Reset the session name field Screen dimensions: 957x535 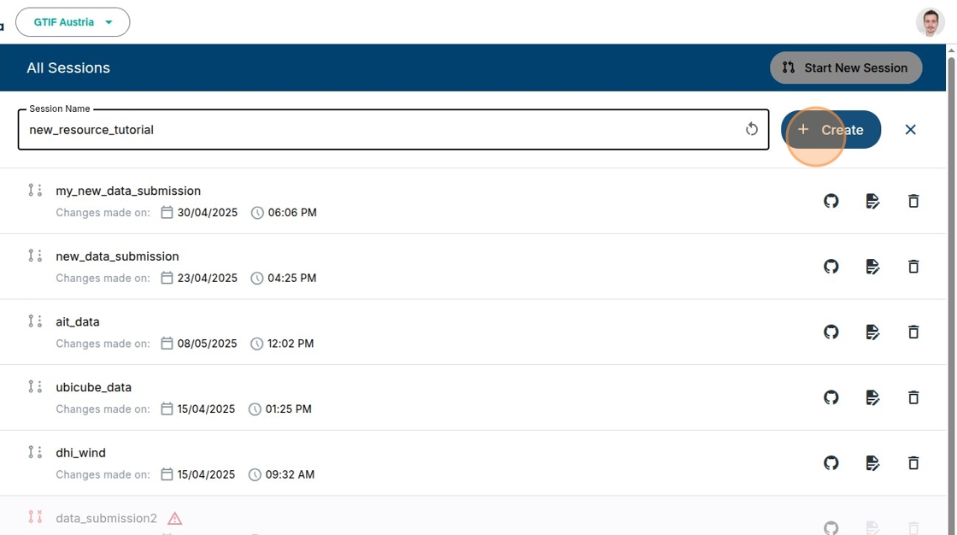pos(752,129)
